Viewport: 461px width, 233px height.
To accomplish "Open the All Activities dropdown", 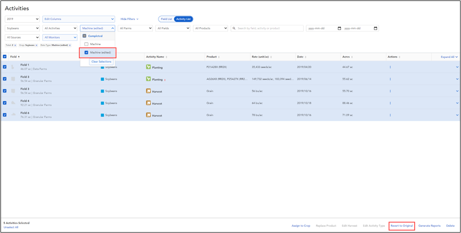I will (x=60, y=29).
